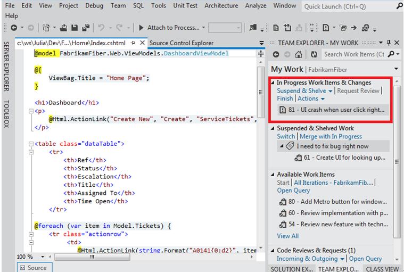
Task: Click the Switch link under Suspended Work
Action: [x=286, y=136]
